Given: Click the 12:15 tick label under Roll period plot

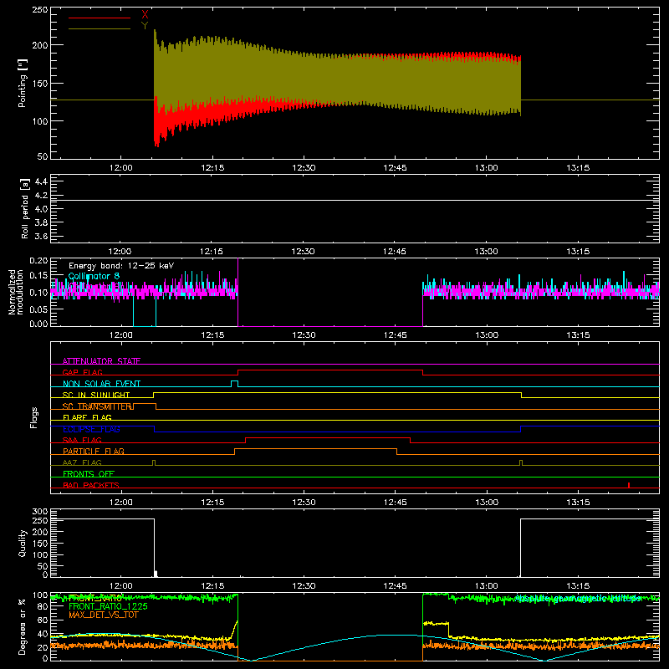Looking at the screenshot, I should (x=212, y=252).
